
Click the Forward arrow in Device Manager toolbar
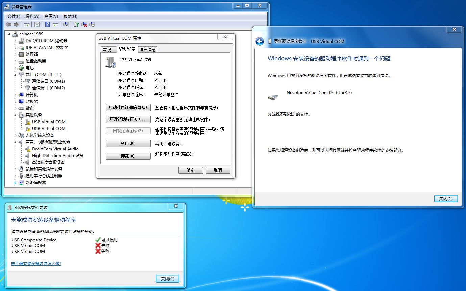point(16,24)
